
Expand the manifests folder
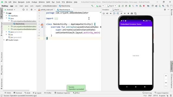(x=6, y=16)
